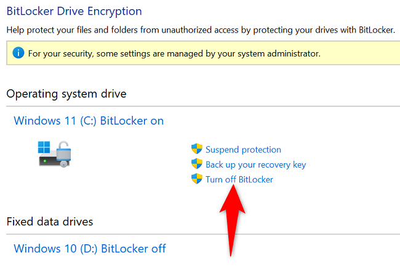Image resolution: width=400 pixels, height=267 pixels.
Task: Click the Windows logo on the C: drive icon
Action: (45, 147)
